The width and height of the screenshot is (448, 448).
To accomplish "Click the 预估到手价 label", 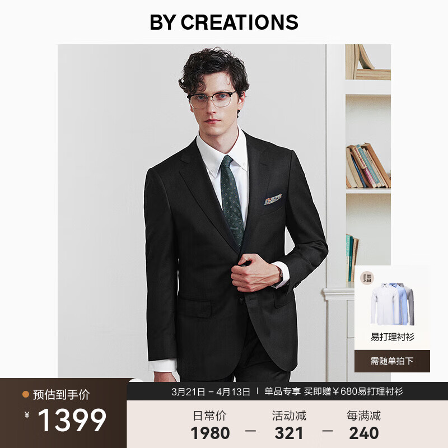I will (x=61, y=395).
